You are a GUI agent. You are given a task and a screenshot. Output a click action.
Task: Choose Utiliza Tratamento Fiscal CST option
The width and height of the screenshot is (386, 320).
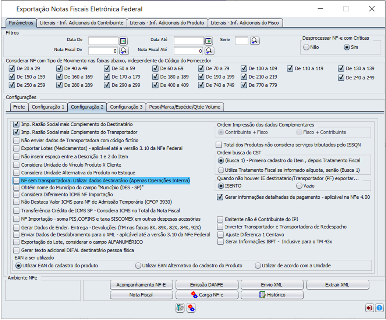(x=221, y=170)
